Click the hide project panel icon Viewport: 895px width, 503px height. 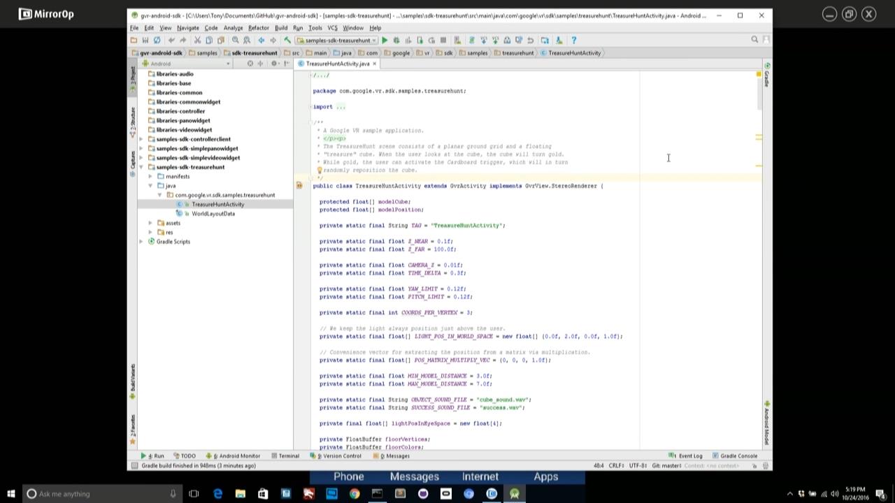(287, 64)
